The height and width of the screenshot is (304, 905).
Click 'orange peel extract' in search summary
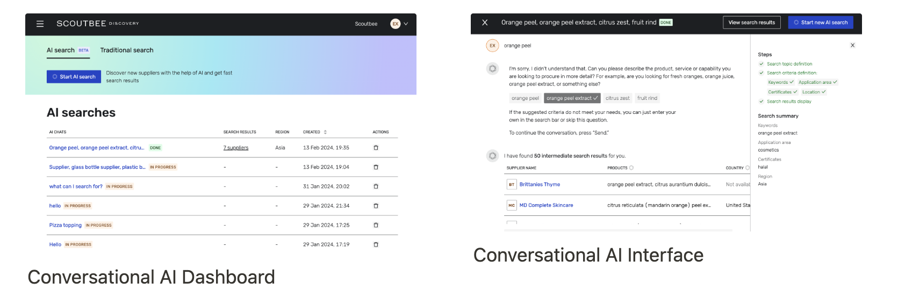[778, 133]
